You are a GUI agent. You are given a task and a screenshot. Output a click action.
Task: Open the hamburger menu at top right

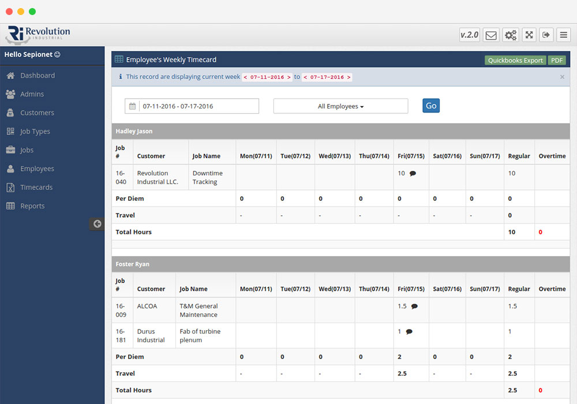(x=563, y=35)
